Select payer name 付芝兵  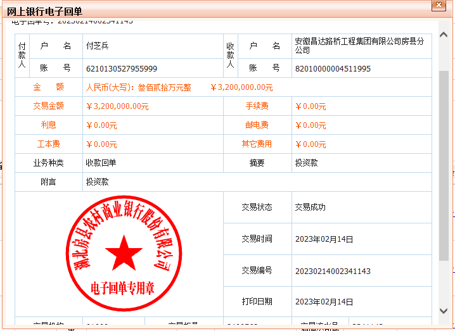tap(97, 46)
